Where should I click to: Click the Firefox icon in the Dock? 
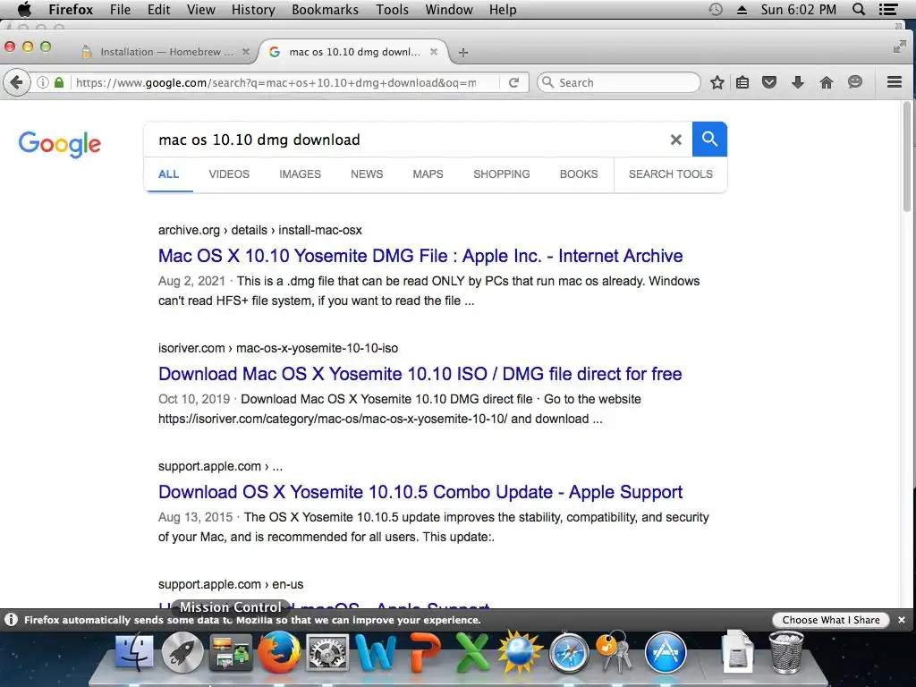click(x=279, y=651)
